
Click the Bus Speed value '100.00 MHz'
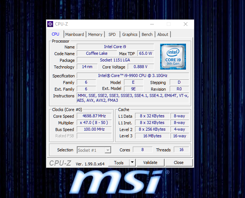click(x=94, y=129)
